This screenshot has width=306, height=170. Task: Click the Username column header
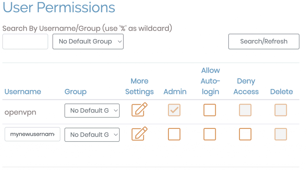[x=23, y=92]
